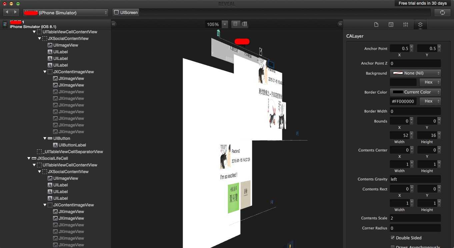Collapse the JXSocialLifeCell node
Viewport: 454px width, 248px height.
29,158
